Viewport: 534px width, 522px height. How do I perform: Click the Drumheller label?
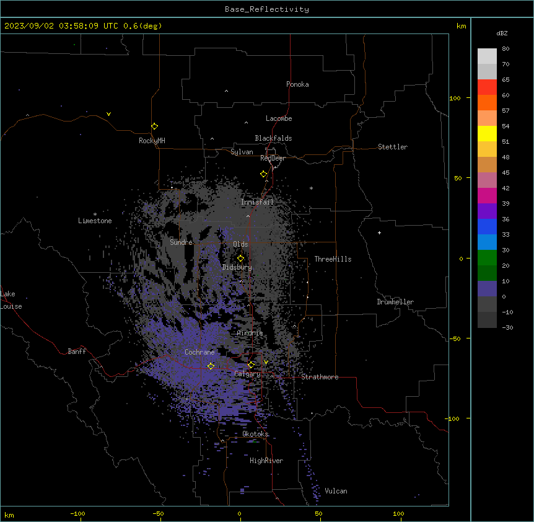[395, 302]
